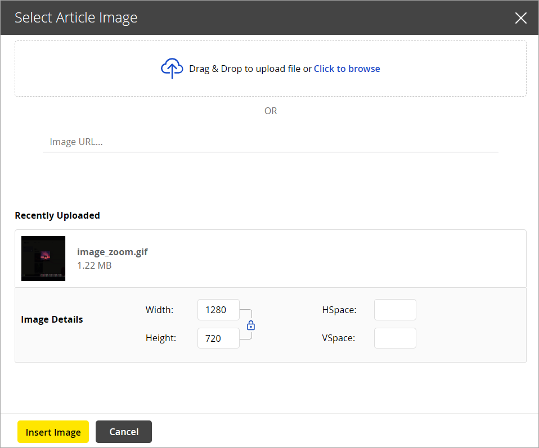Viewport: 539px width, 448px height.
Task: Click the Select Article Image title bar
Action: 75,17
